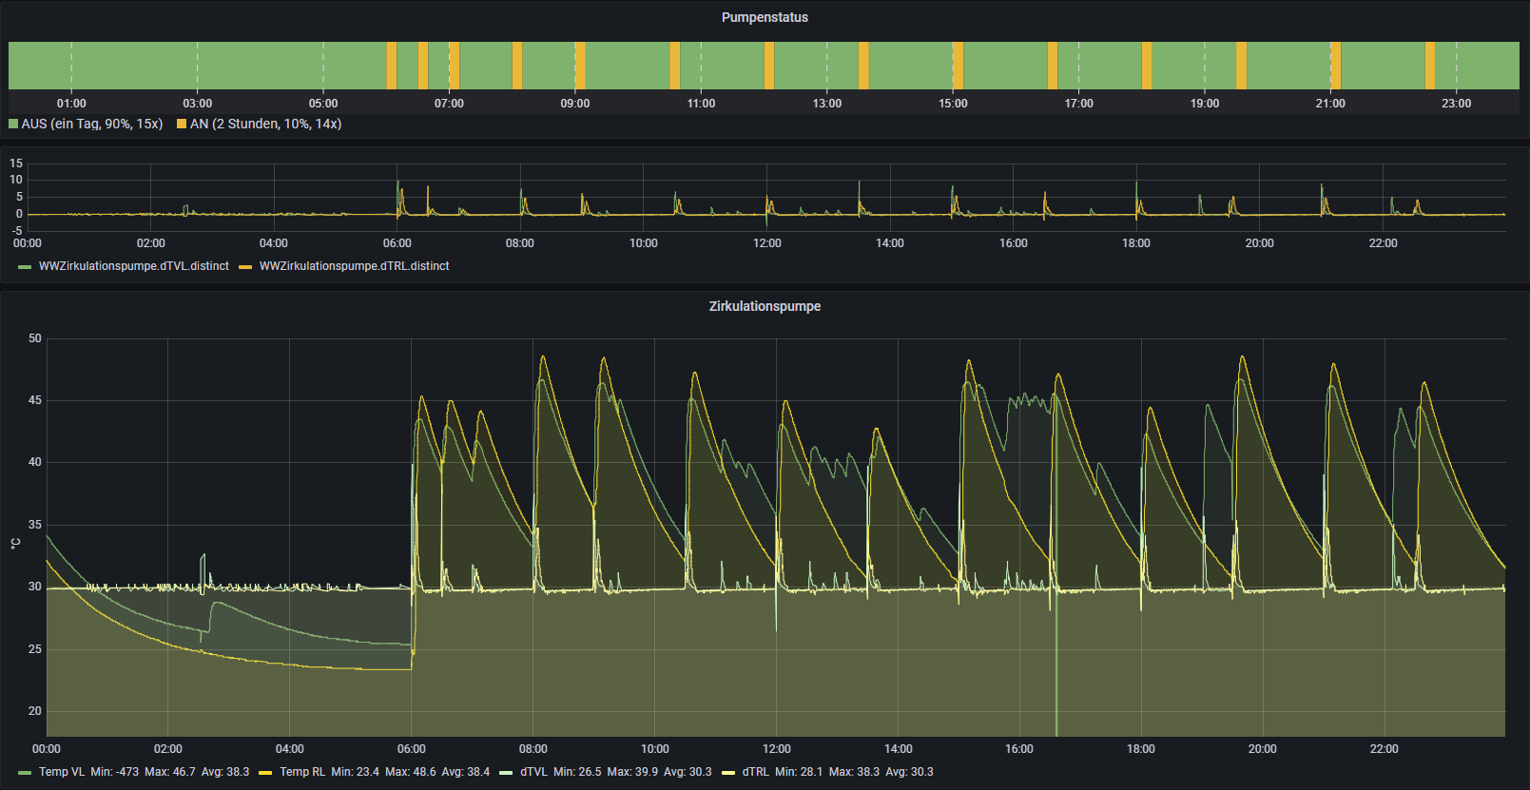Screen dimensions: 1530x790
Task: Click the green dTVL.distinct series color line
Action: pyautogui.click(x=25, y=267)
